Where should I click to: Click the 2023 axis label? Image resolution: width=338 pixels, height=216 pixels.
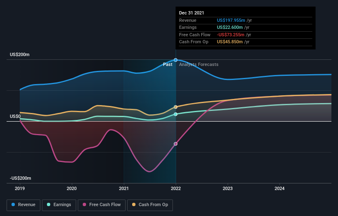228,189
